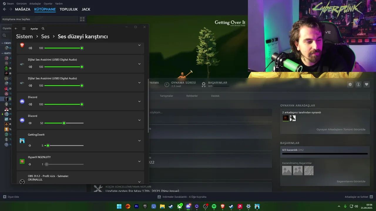The height and width of the screenshot is (211, 376).
Task: Mute the Discord entry set to 100
Action: coord(30,104)
